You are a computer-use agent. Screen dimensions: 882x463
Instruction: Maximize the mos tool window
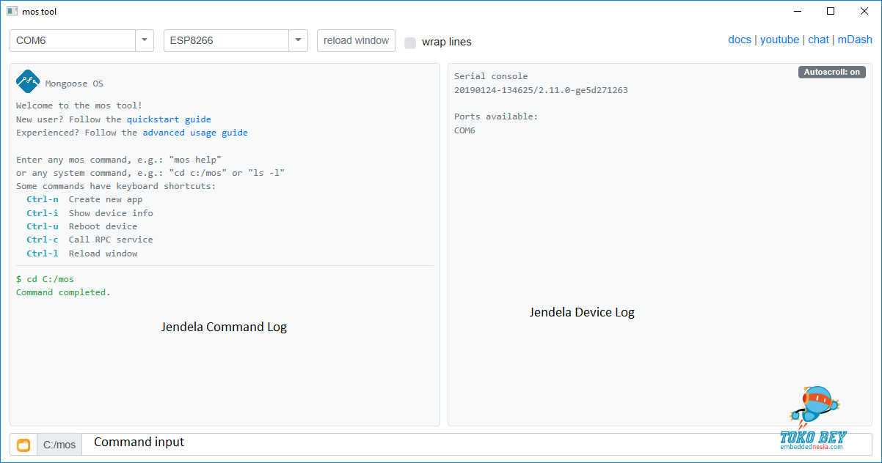[x=831, y=11]
